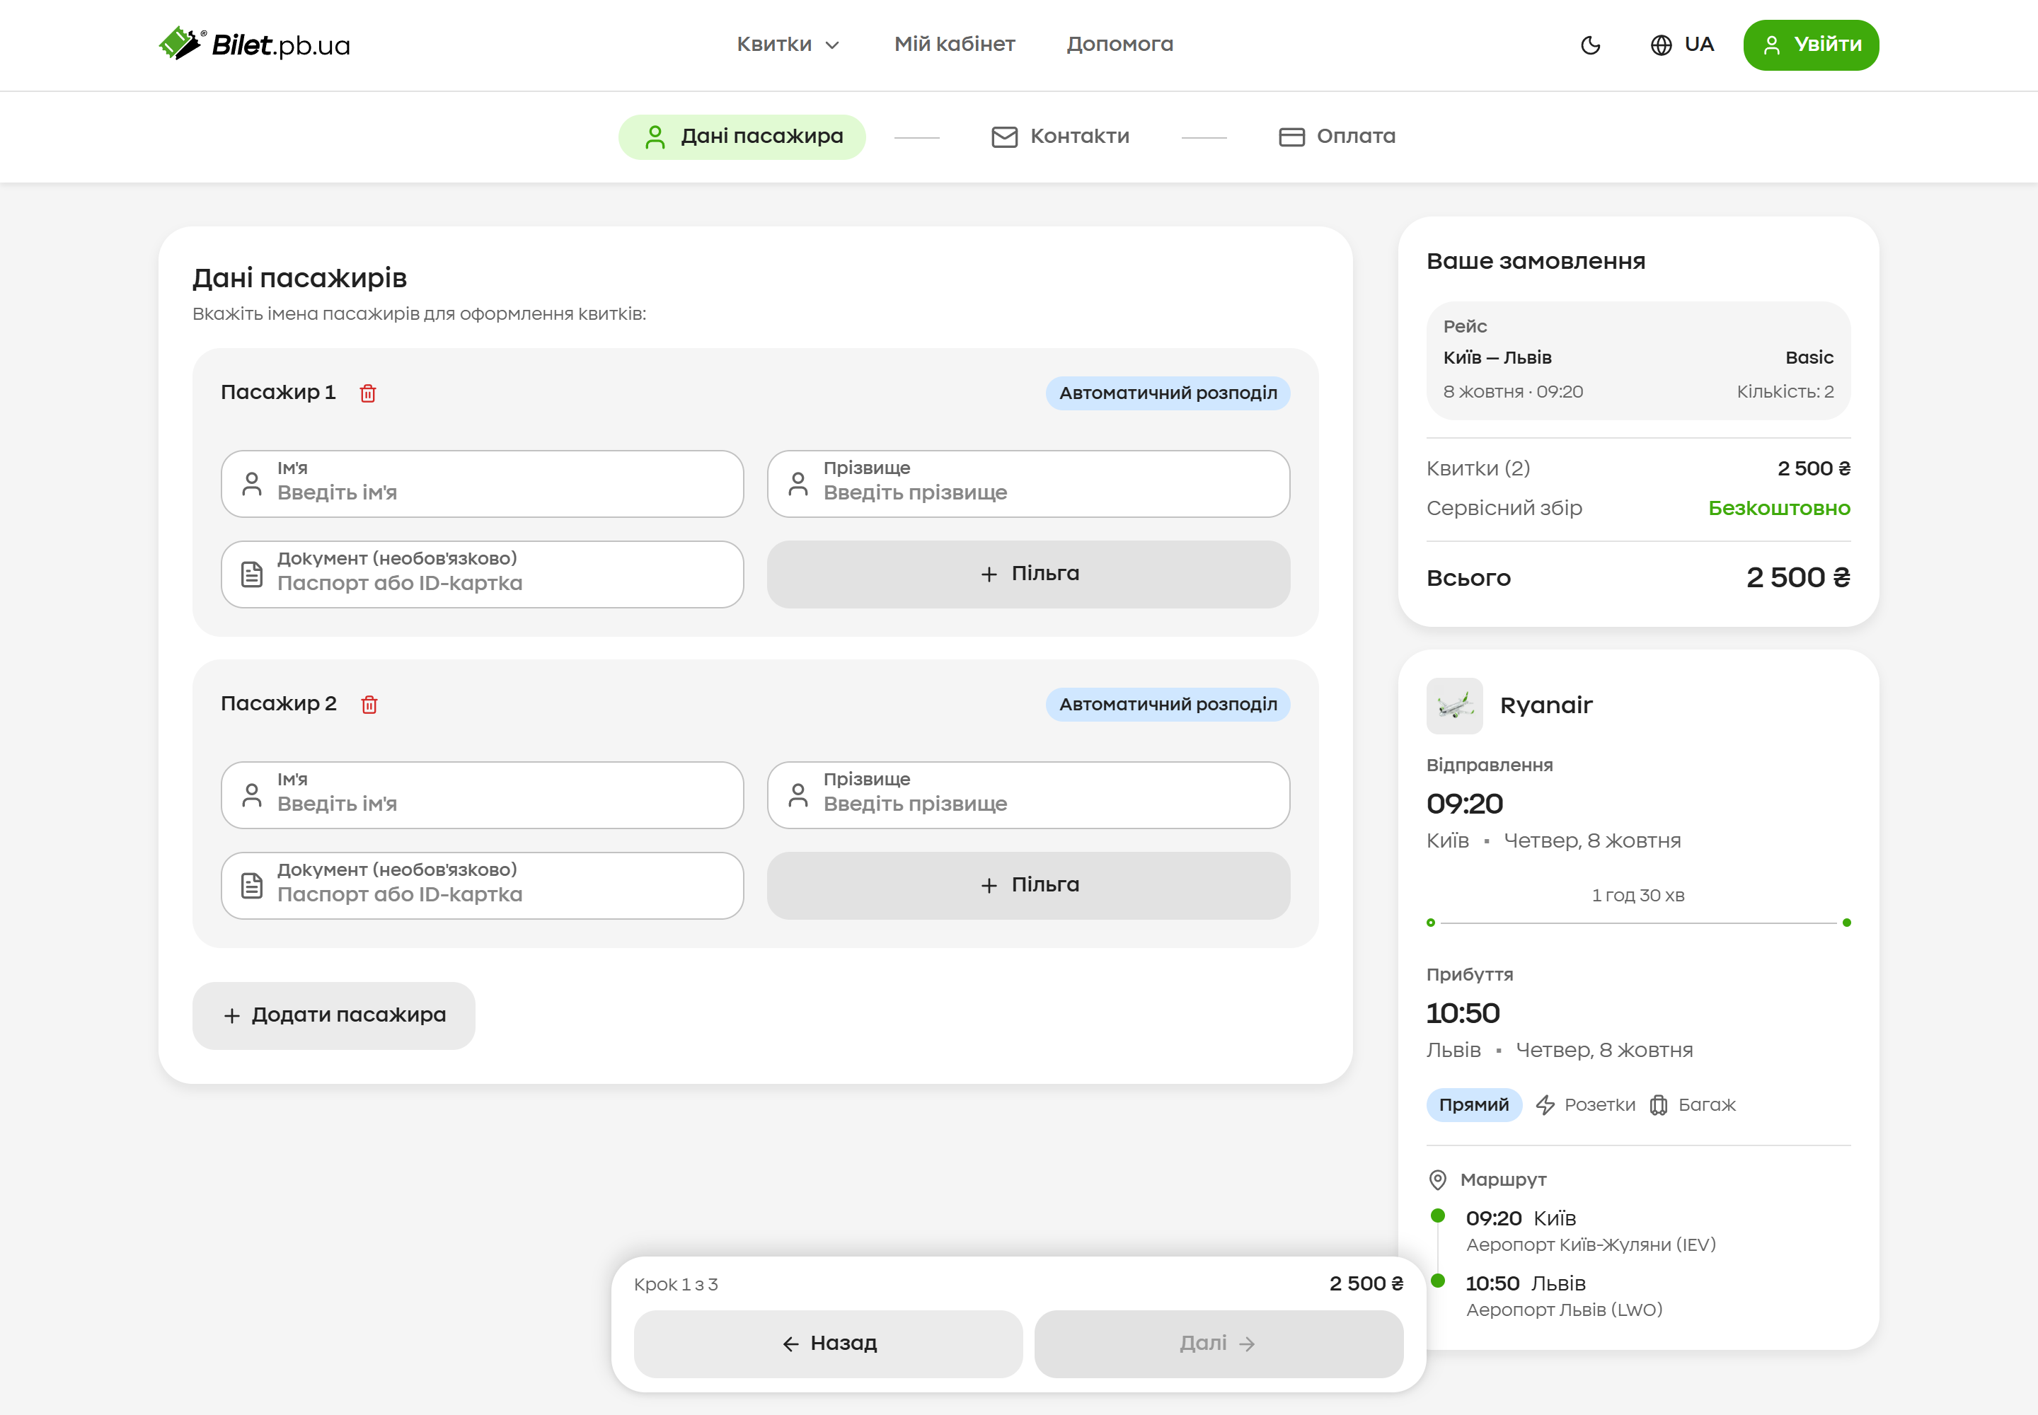Click the Безкоштовно service fee text

click(x=1779, y=508)
